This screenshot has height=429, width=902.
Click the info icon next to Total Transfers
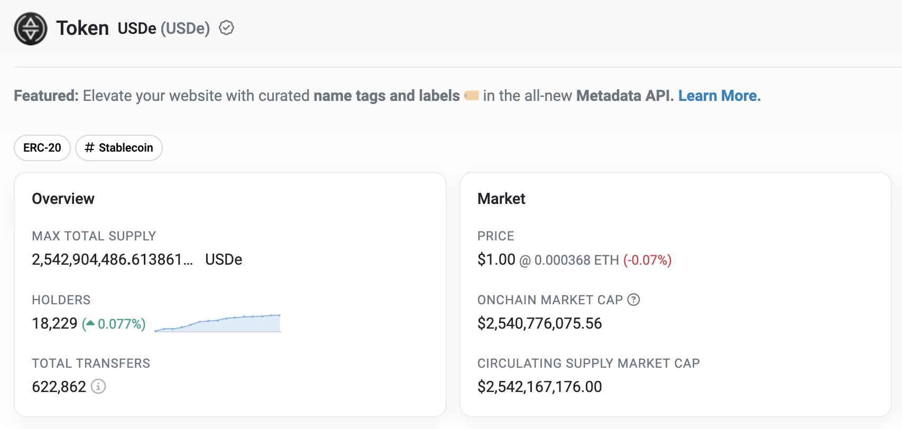pyautogui.click(x=98, y=387)
